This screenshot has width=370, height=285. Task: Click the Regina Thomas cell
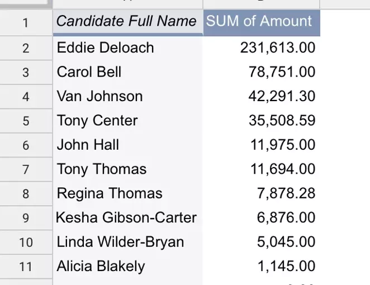[127, 194]
